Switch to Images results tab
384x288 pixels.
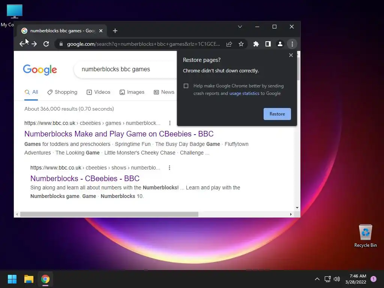tap(132, 92)
